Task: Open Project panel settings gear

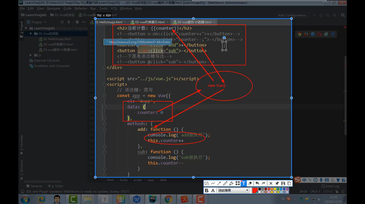Action: click(x=77, y=22)
